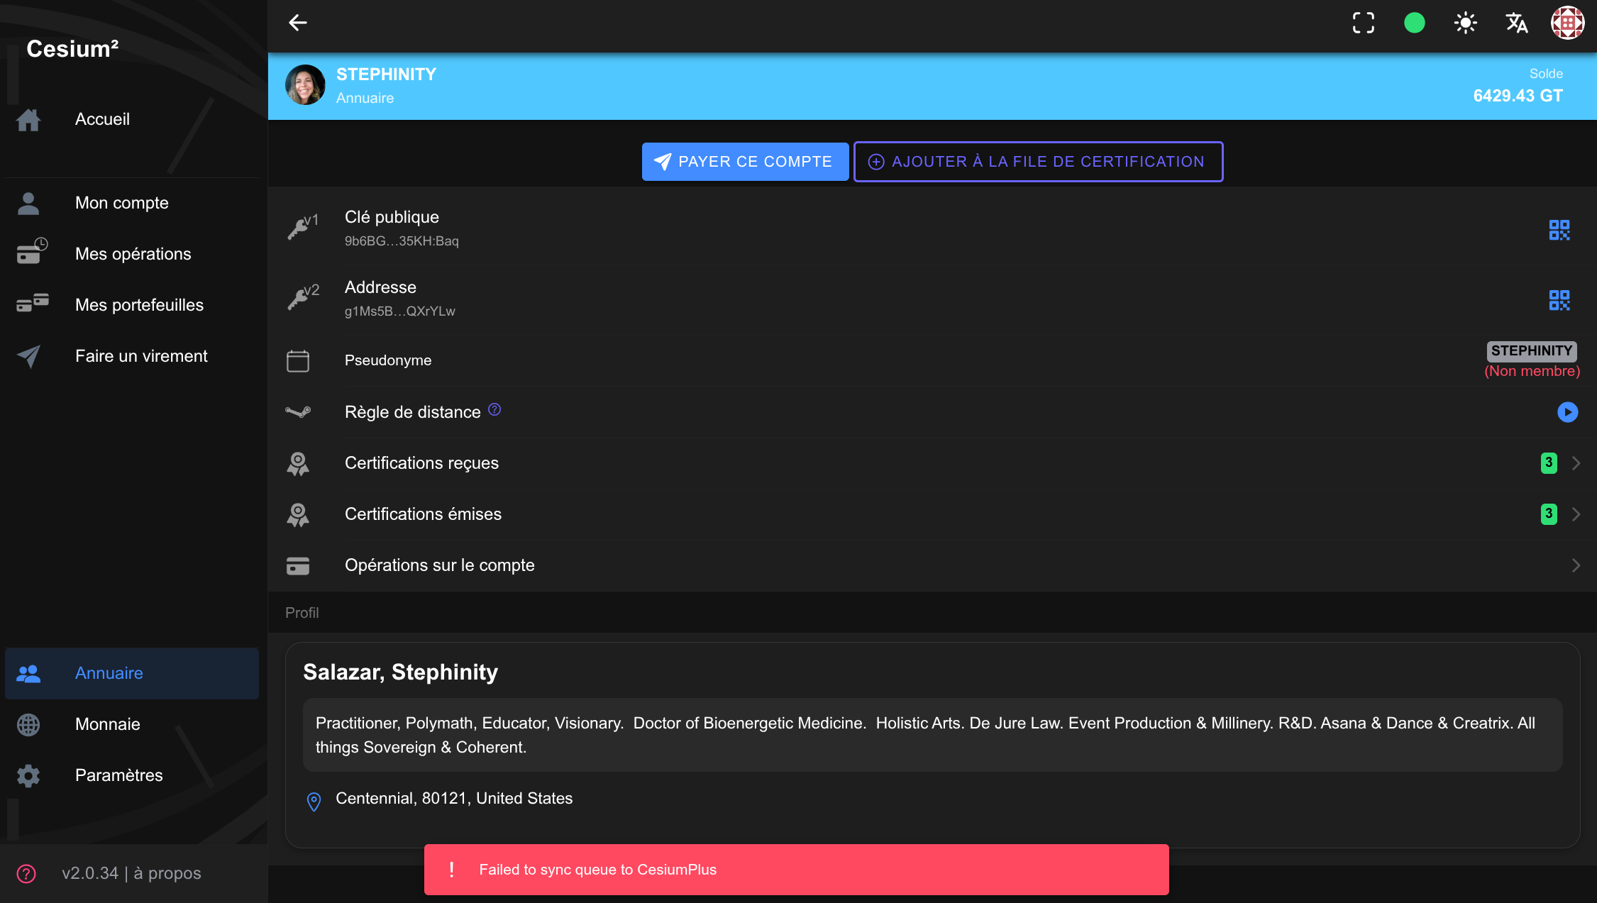Open Opérations sur le compte
Screen dimensions: 1597x903
point(1575,565)
